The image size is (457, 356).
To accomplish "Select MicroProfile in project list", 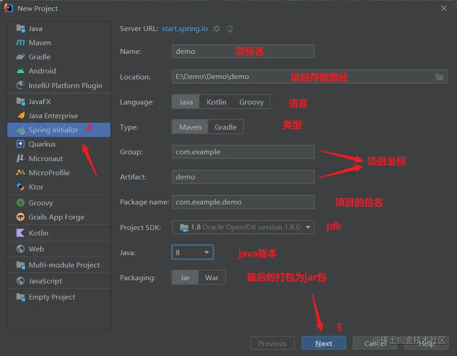I will pyautogui.click(x=59, y=173).
